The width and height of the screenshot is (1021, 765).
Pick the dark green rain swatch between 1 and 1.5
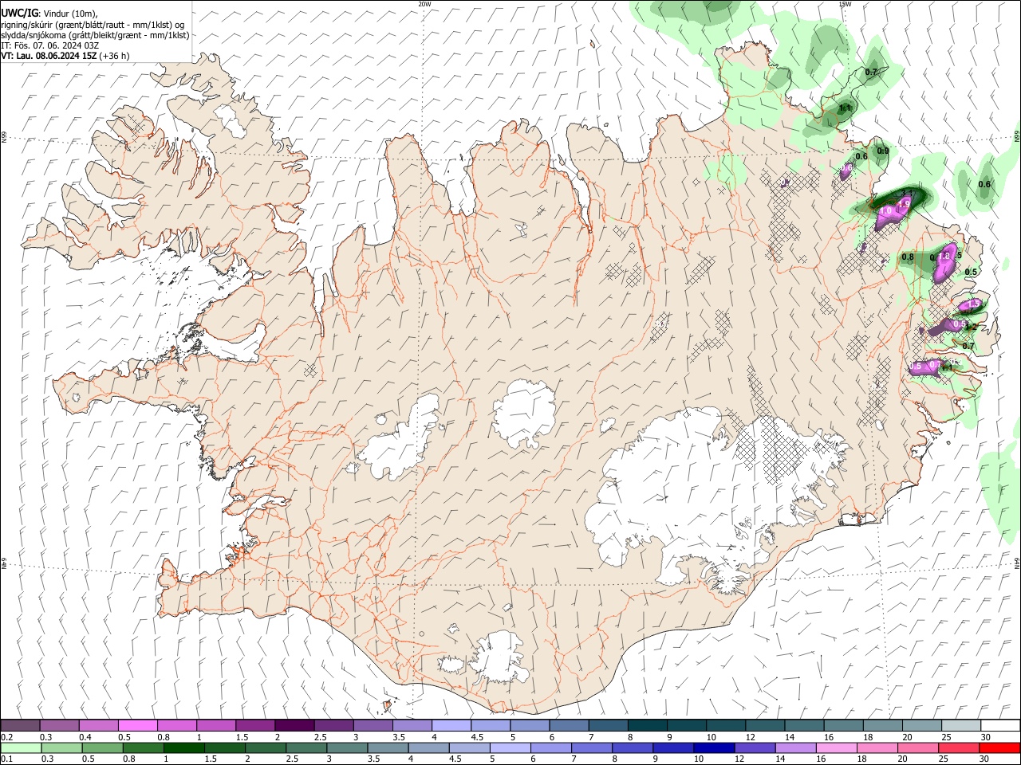pyautogui.click(x=184, y=748)
